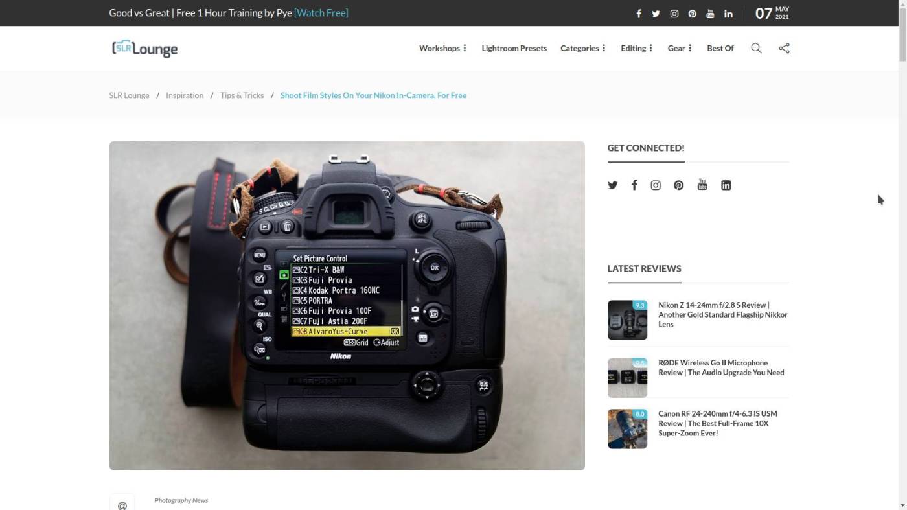Viewport: 907px width, 510px height.
Task: Open Pinterest under Get Connected
Action: pyautogui.click(x=678, y=185)
